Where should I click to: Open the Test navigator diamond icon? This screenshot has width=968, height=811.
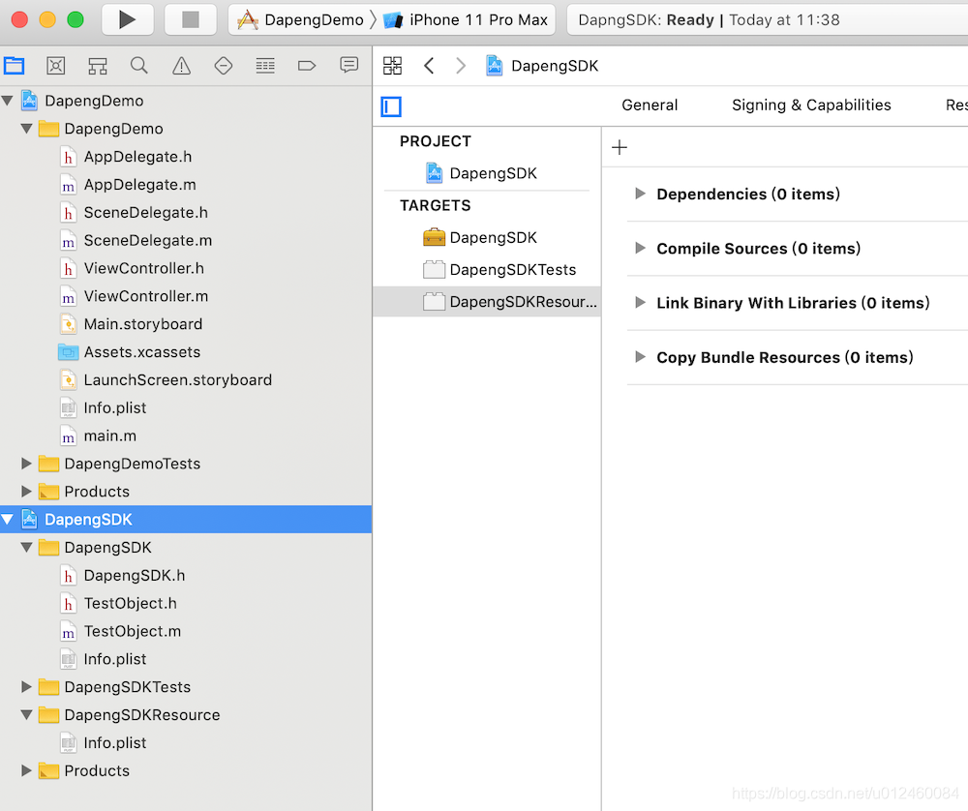(x=224, y=66)
